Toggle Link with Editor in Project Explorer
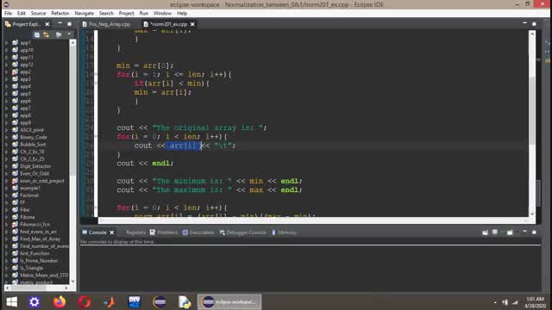Viewport: 552px width, 310px height. tap(46, 34)
